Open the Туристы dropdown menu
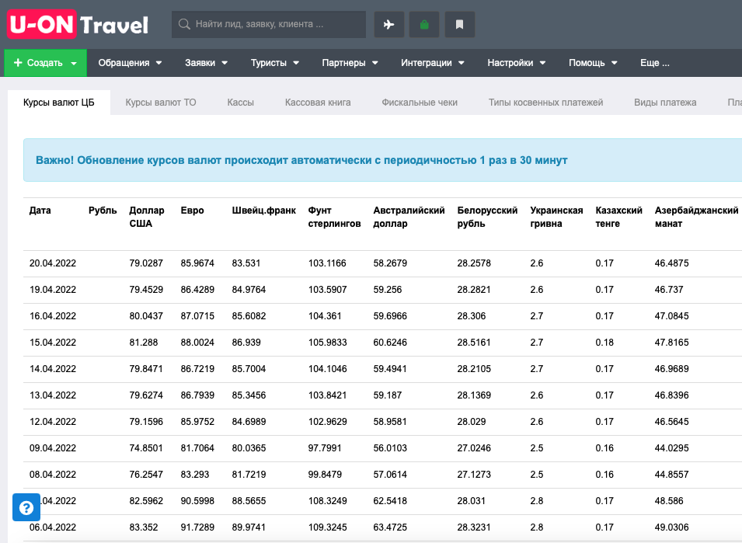 pos(275,63)
